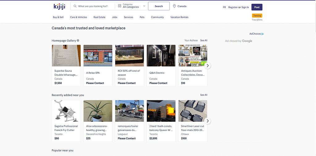The width and height of the screenshot is (316, 156).
Task: Click the remorques/trailer galvanisees title
Action: click(128, 128)
